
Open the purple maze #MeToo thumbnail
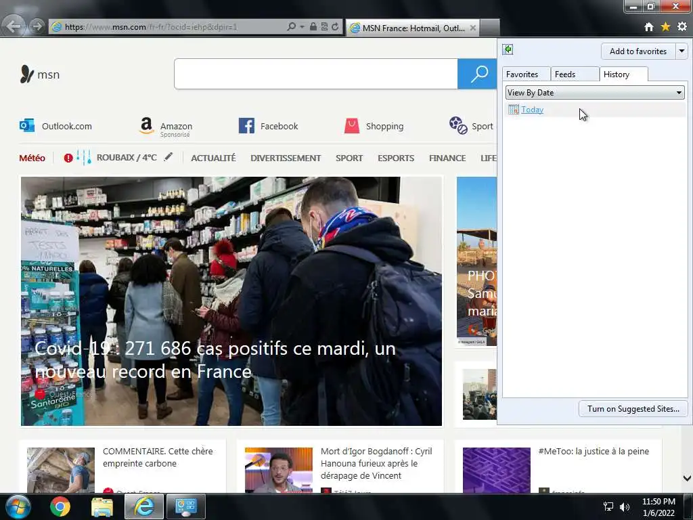pos(496,470)
